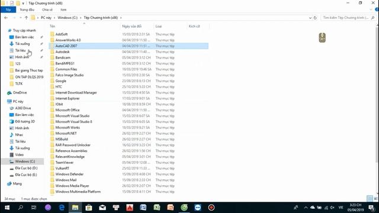This screenshot has height=213, width=379.
Task: Open Đối tượng 3D folder
Action: 25,121
